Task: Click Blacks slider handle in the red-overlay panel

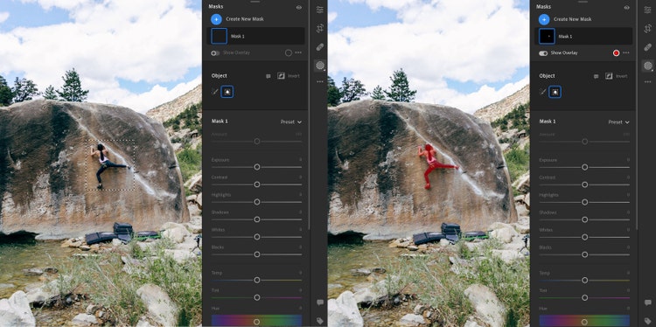Action: tap(585, 254)
